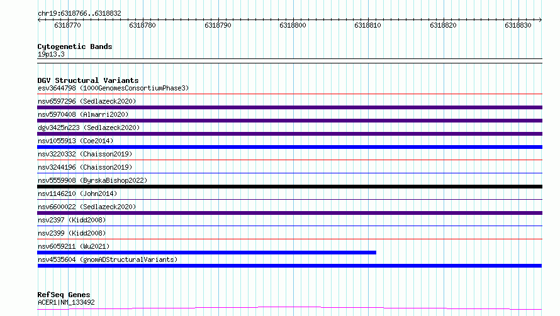The image size is (560, 316).
Task: Click the ruler's right arrow end
Action: pyautogui.click(x=540, y=19)
